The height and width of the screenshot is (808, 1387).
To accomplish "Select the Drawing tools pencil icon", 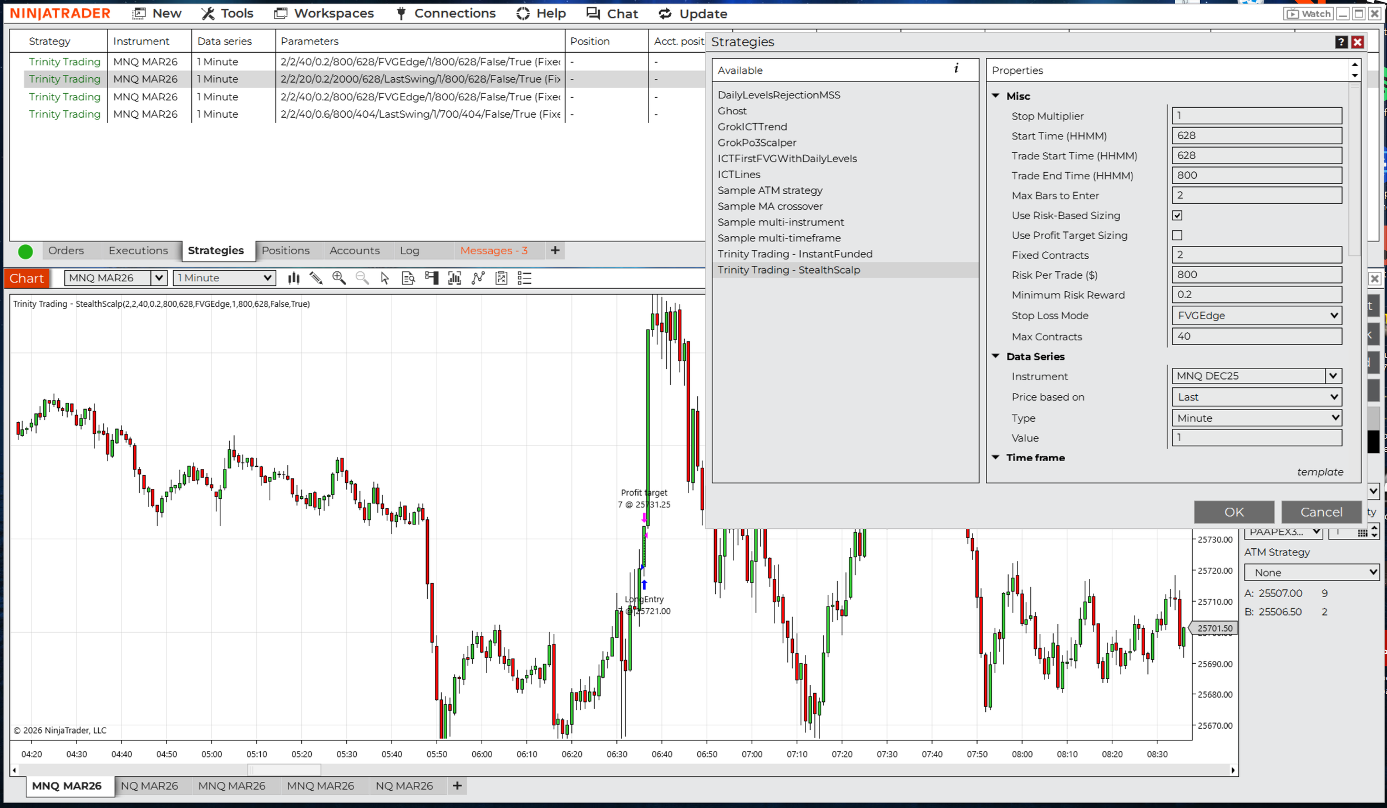I will 315,277.
